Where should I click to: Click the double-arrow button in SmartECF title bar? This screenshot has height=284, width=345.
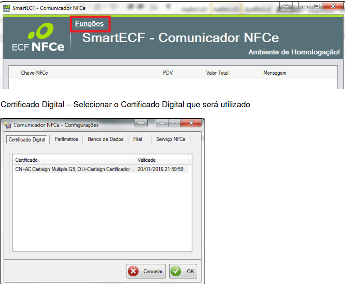tap(286, 6)
